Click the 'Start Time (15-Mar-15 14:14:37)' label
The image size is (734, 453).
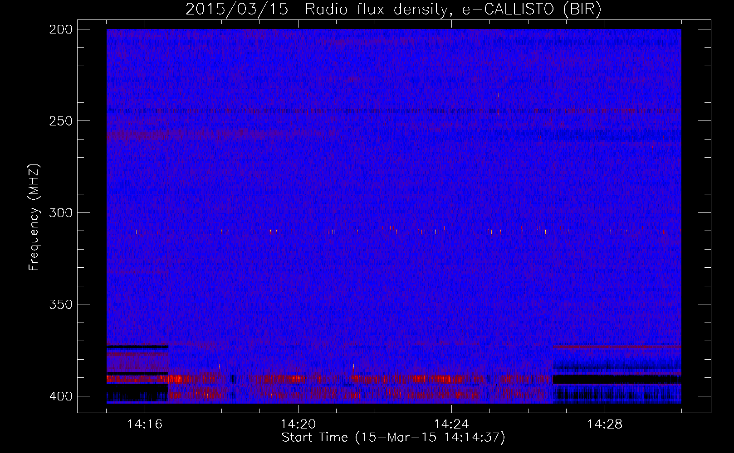coord(393,438)
